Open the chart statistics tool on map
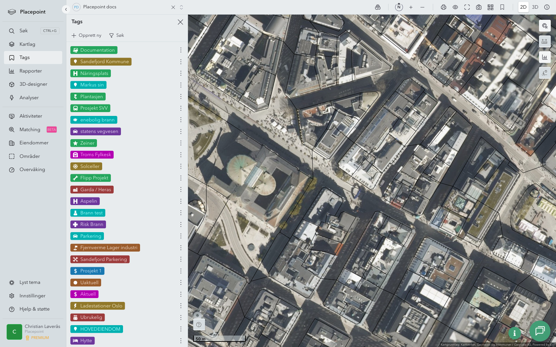556x347 pixels. [x=545, y=57]
